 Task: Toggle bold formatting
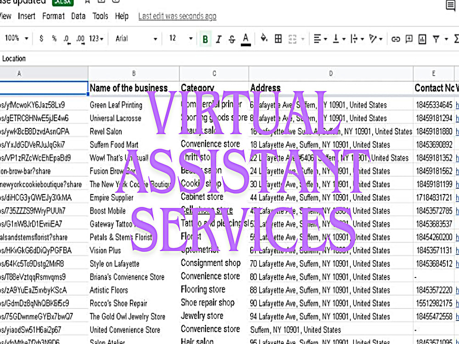[x=205, y=39]
